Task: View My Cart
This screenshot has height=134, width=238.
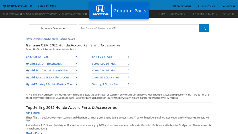Action: pyautogui.click(x=229, y=6)
